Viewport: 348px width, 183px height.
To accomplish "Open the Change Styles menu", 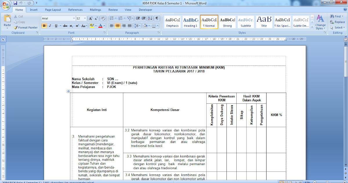I will click(x=320, y=22).
